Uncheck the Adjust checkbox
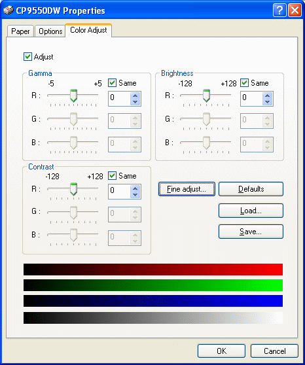Image resolution: width=305 pixels, height=365 pixels. click(27, 56)
